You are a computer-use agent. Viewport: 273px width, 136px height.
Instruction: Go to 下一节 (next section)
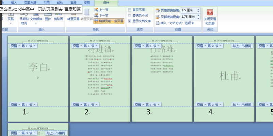[101, 15]
